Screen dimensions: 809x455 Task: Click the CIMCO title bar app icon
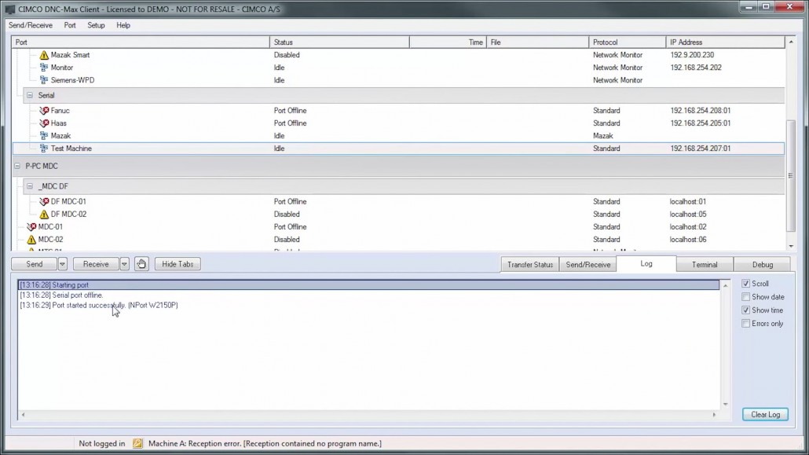click(x=9, y=9)
